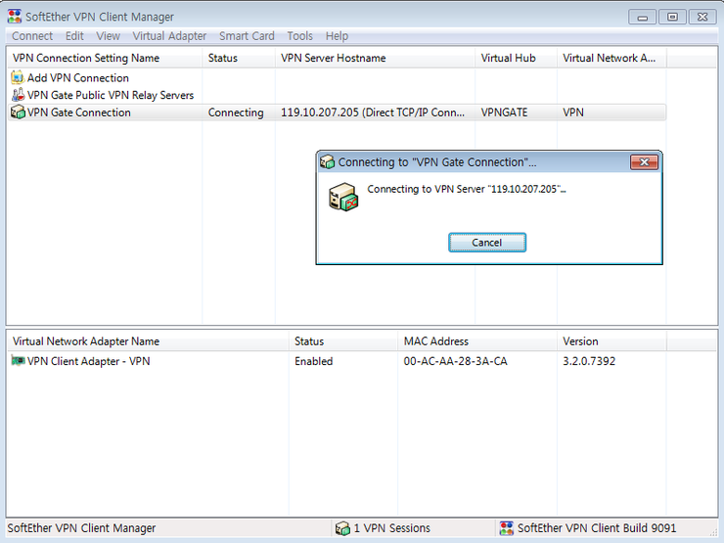Sort by Status column in connection list
Screen dimensions: 724x543
[x=239, y=58]
